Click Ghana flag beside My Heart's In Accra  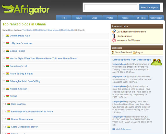coord(8,43)
